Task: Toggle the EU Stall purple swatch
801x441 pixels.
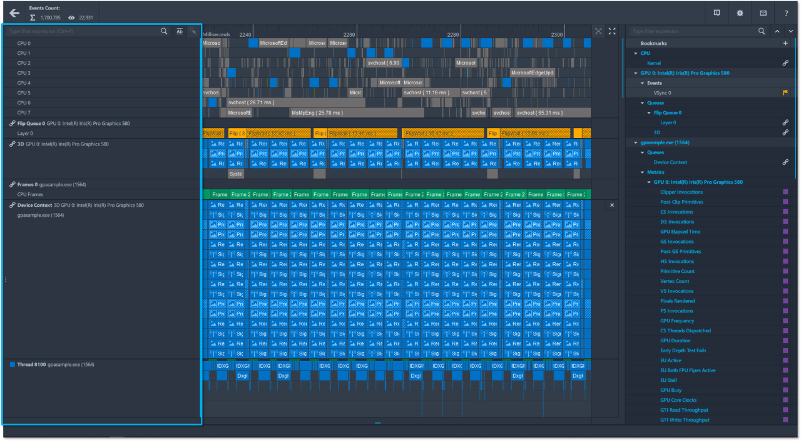Action: [x=785, y=380]
